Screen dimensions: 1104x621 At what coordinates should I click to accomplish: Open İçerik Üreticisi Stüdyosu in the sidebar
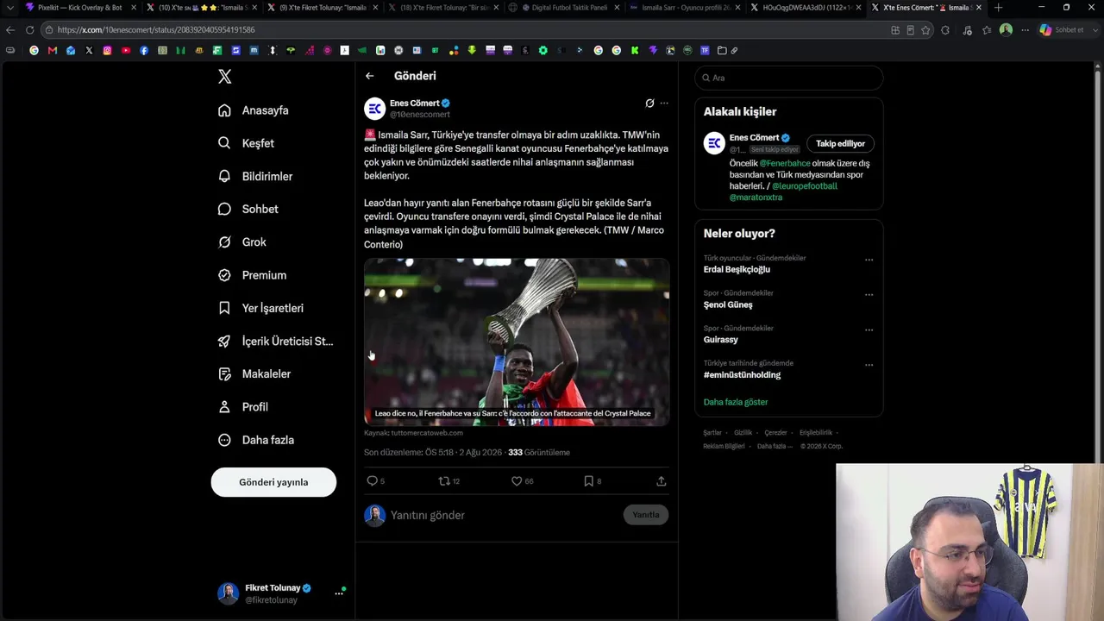[x=276, y=341]
